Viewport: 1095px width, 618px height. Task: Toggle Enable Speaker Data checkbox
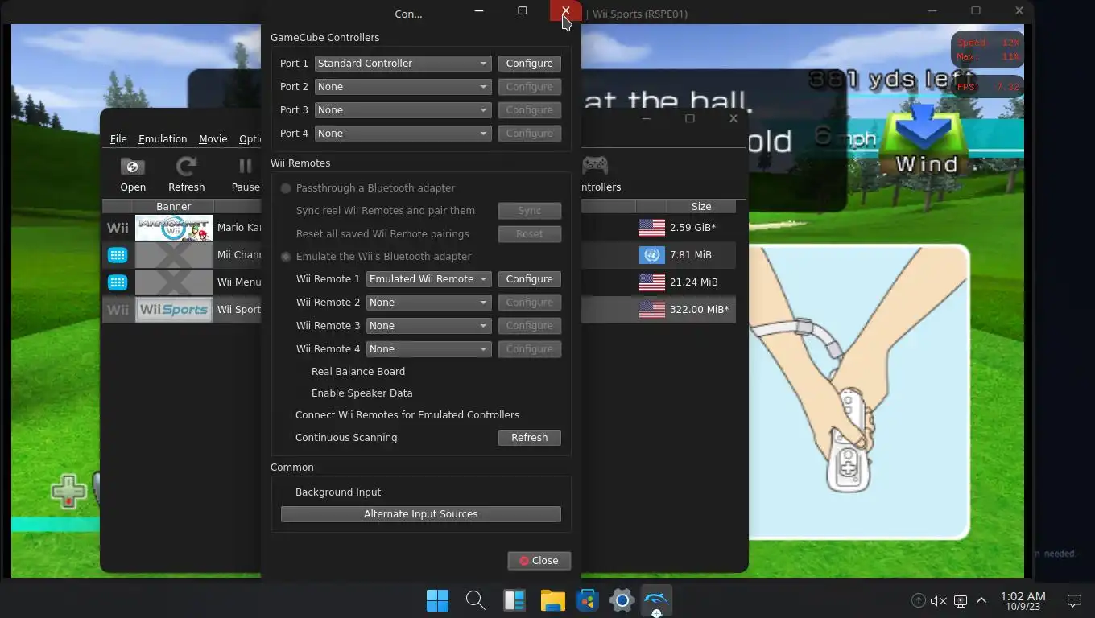click(x=362, y=393)
